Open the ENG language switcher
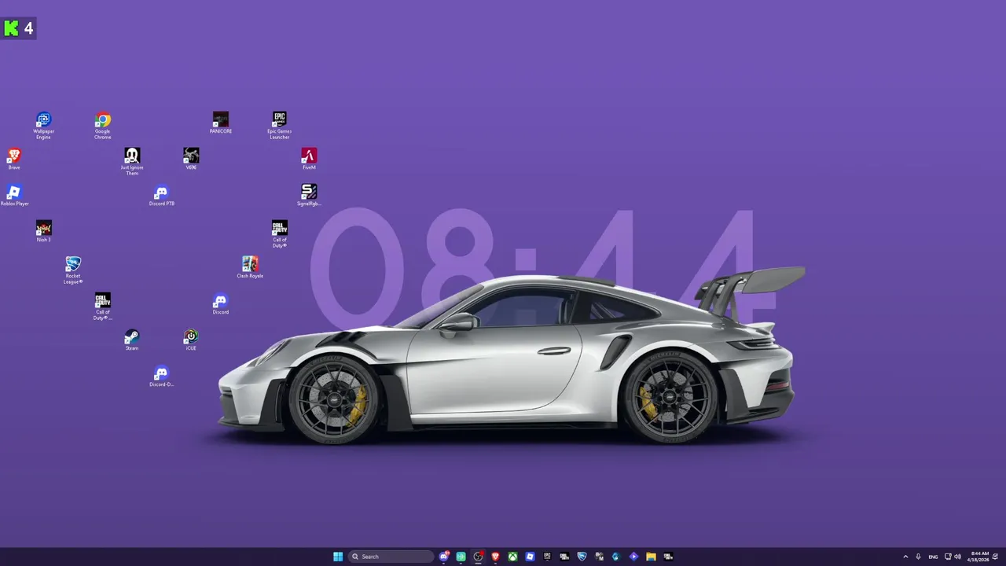 [933, 557]
